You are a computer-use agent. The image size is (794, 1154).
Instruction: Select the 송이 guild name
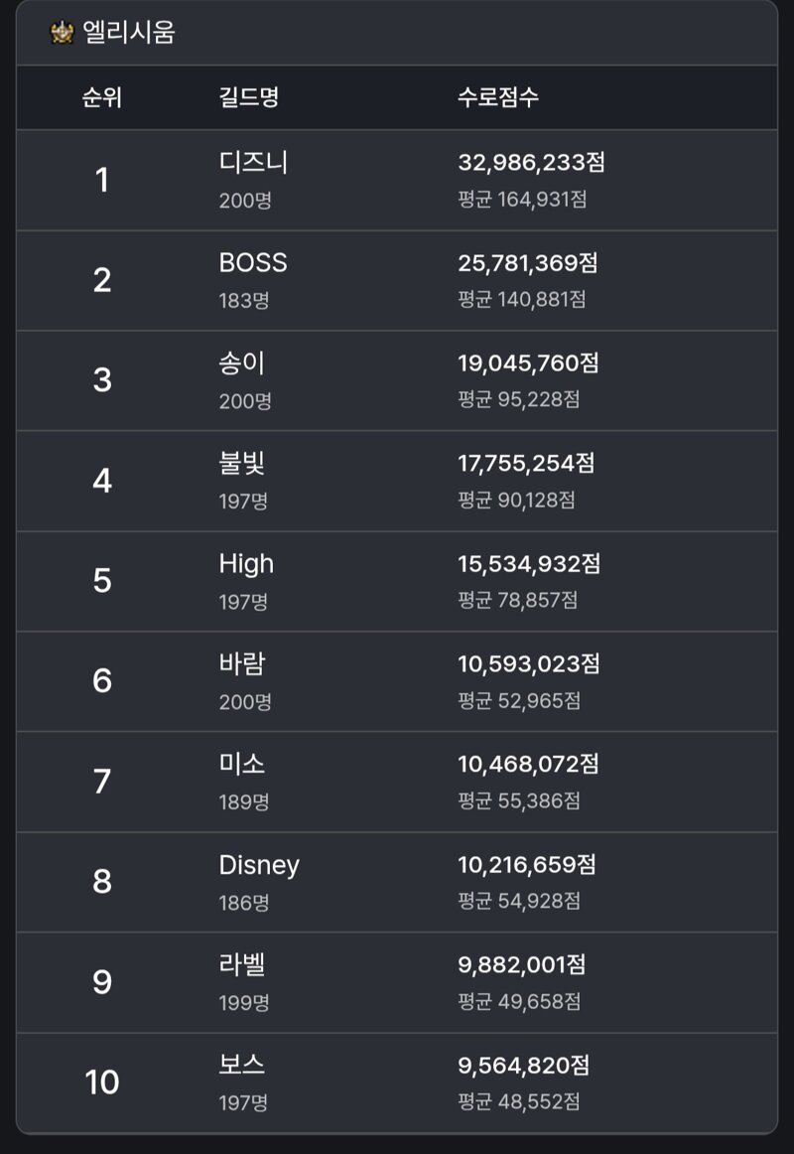point(241,362)
